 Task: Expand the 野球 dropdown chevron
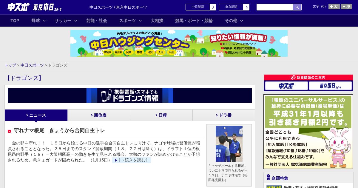(44, 21)
